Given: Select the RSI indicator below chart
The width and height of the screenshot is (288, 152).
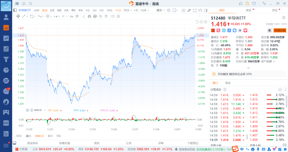Looking at the screenshot, I should click(x=59, y=136).
